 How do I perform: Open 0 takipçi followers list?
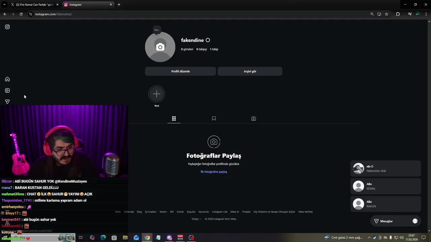click(202, 49)
